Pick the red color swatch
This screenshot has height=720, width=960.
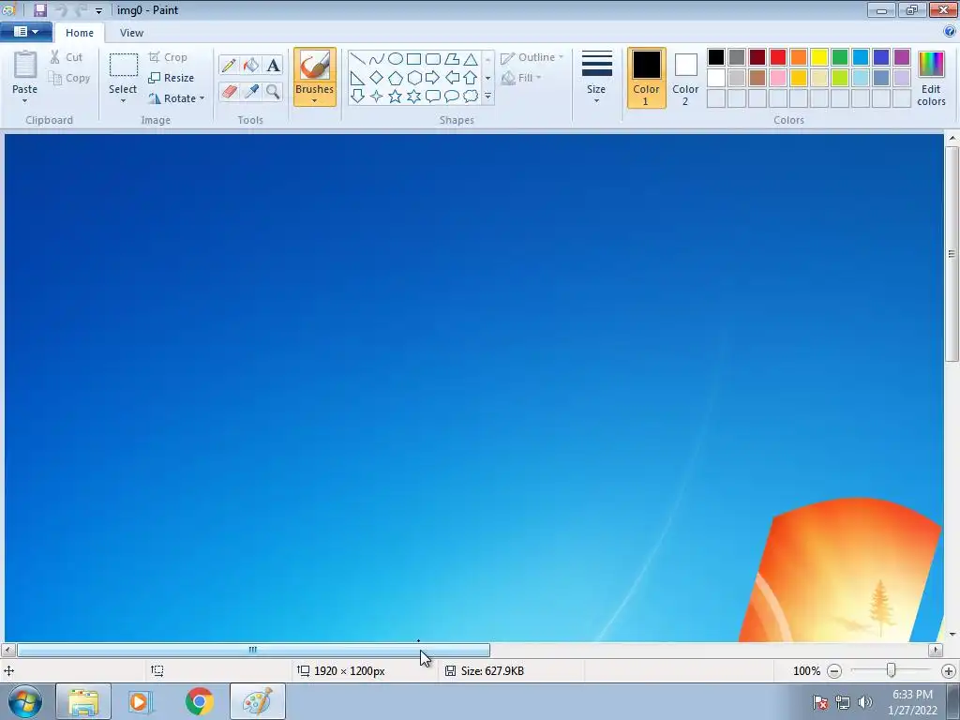(x=777, y=57)
